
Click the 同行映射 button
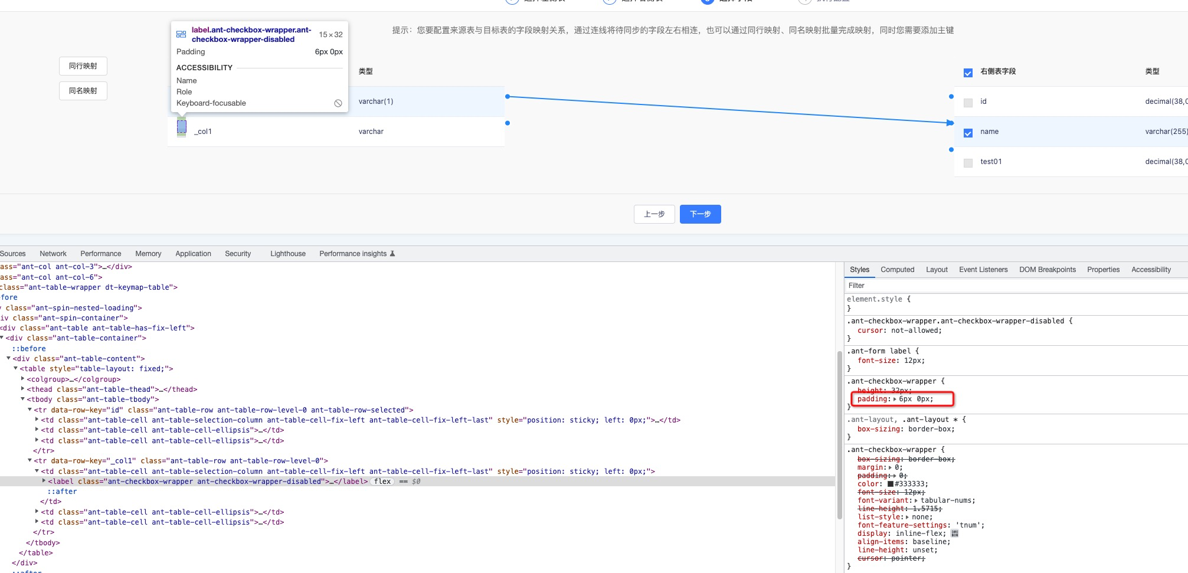click(x=83, y=66)
